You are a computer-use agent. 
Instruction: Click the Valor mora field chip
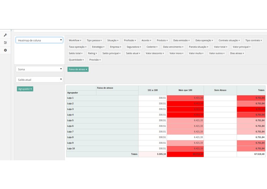point(176,53)
